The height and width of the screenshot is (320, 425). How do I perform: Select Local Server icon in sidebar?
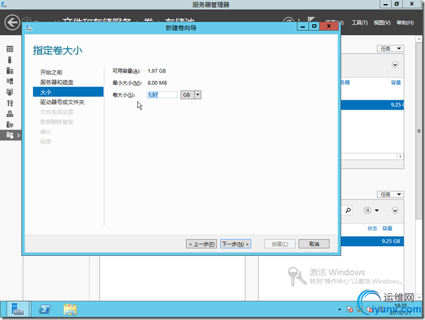coord(10,60)
